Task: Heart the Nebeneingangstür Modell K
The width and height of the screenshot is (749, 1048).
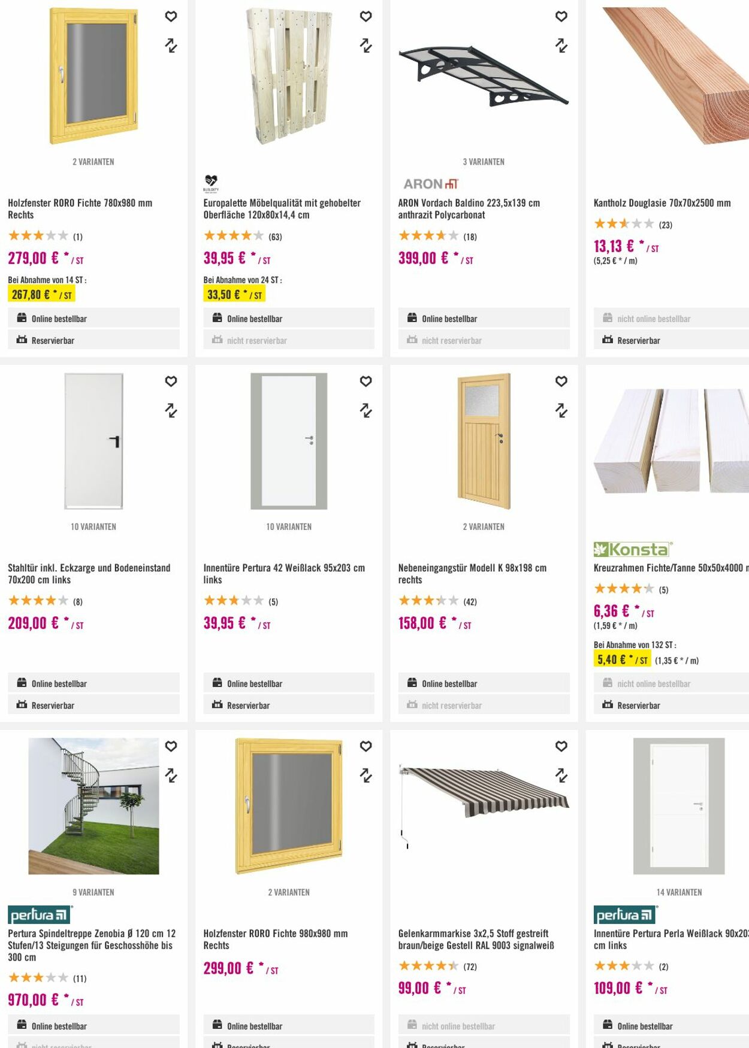Action: (561, 381)
